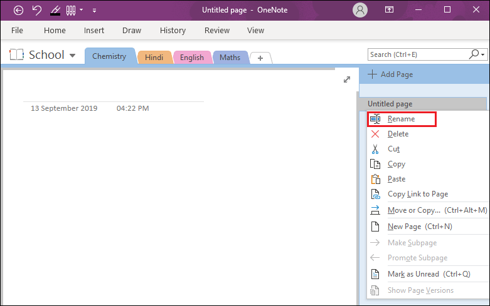
Task: Open the search scope dropdown arrow
Action: click(x=483, y=55)
